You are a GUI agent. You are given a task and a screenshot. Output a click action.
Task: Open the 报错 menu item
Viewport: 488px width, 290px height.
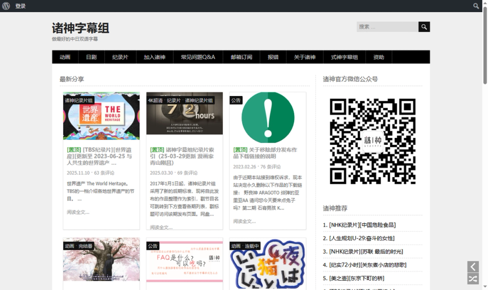point(273,57)
